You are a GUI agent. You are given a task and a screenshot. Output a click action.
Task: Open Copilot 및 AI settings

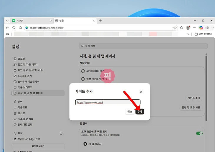(38, 76)
